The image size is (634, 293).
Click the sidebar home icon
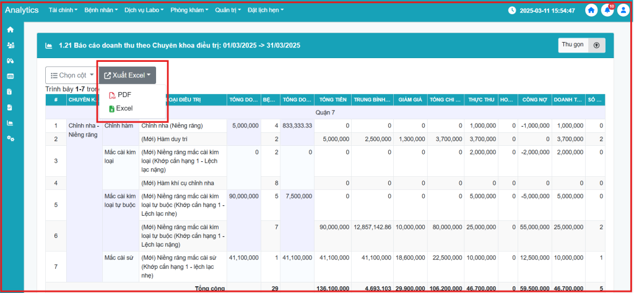[10, 30]
